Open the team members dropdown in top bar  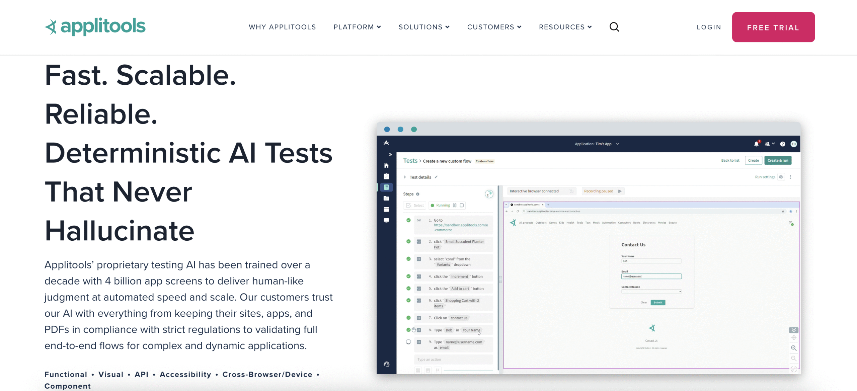(770, 144)
